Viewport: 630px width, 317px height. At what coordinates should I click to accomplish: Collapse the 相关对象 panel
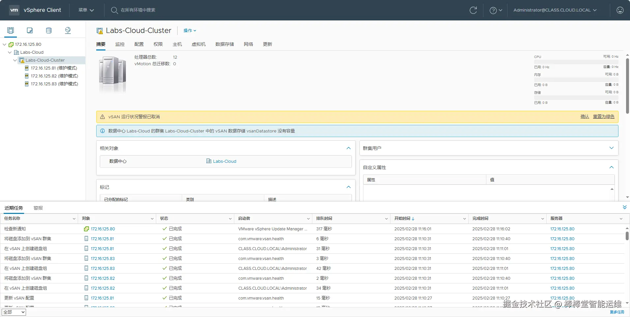[349, 148]
